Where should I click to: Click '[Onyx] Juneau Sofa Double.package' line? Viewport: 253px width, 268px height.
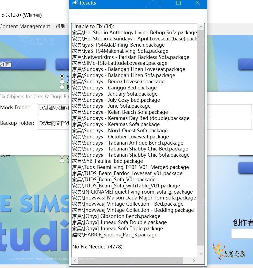point(119,222)
